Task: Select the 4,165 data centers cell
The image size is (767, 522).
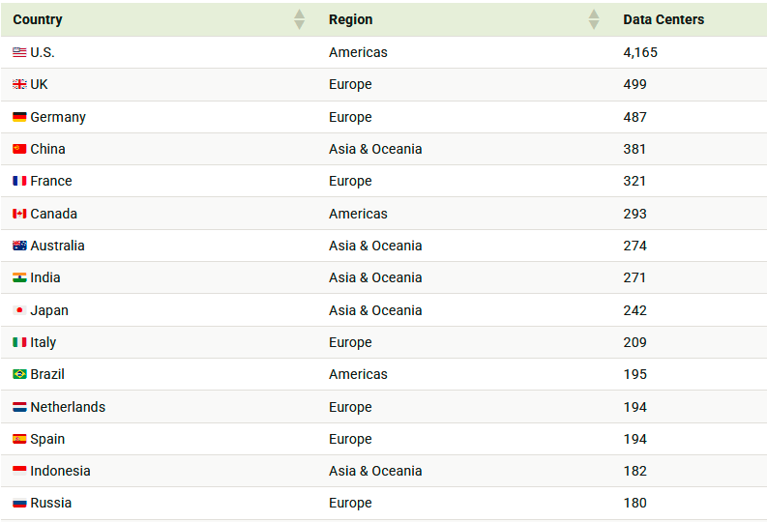Action: coord(640,52)
